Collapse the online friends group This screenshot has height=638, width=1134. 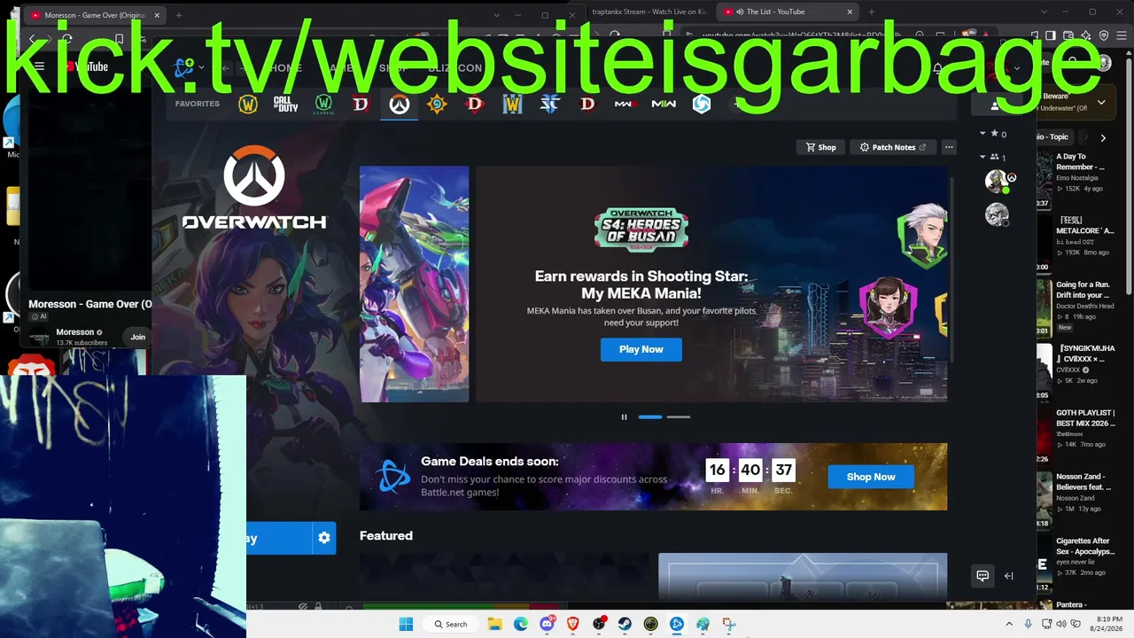pyautogui.click(x=992, y=157)
